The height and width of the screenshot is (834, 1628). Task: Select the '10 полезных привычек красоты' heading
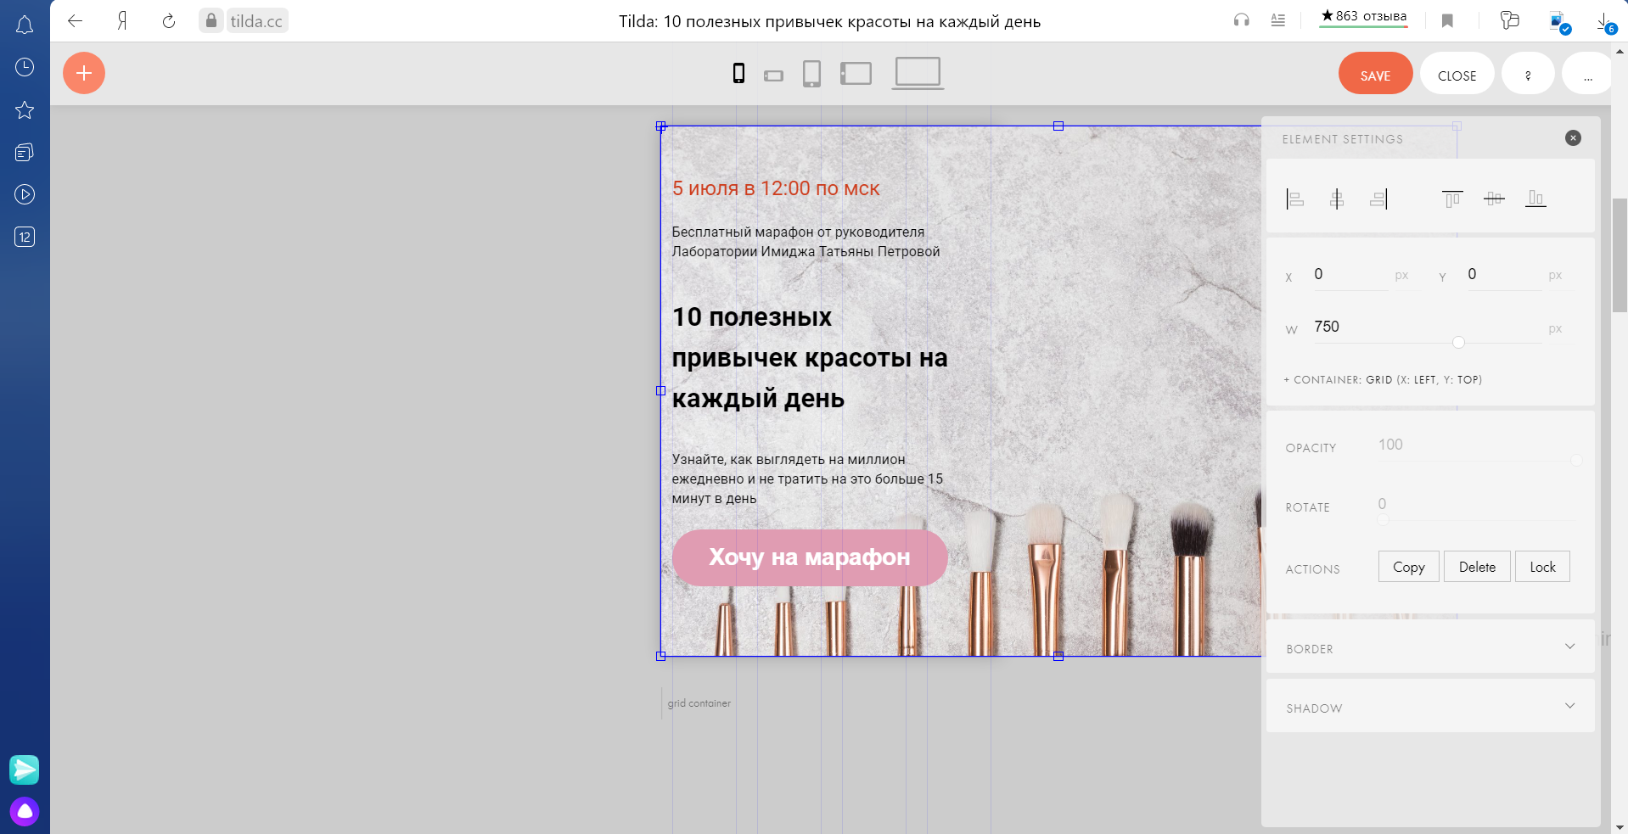click(810, 357)
